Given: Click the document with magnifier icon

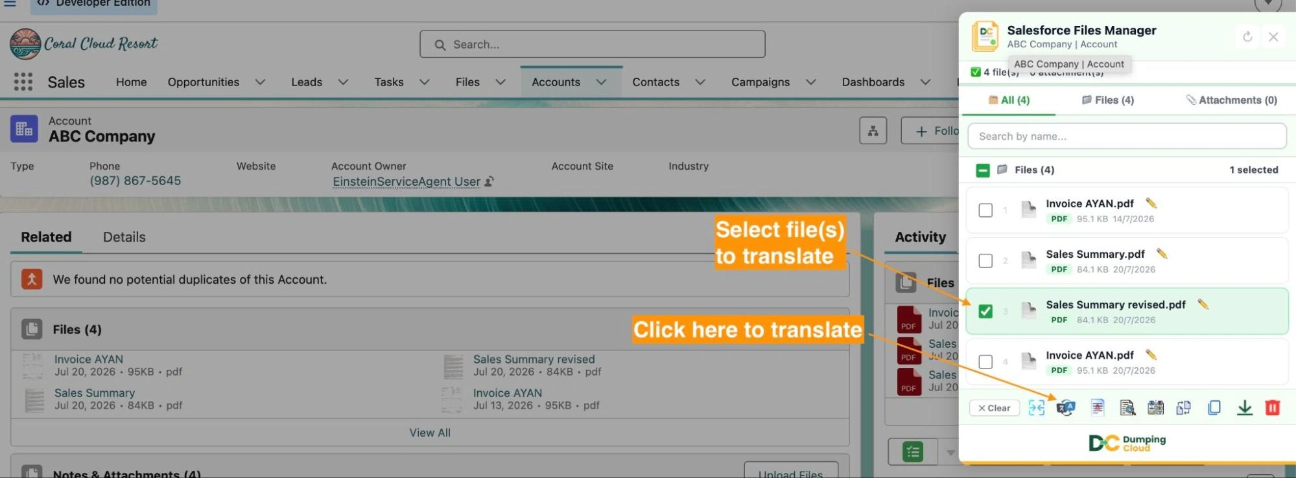Looking at the screenshot, I should [1127, 407].
